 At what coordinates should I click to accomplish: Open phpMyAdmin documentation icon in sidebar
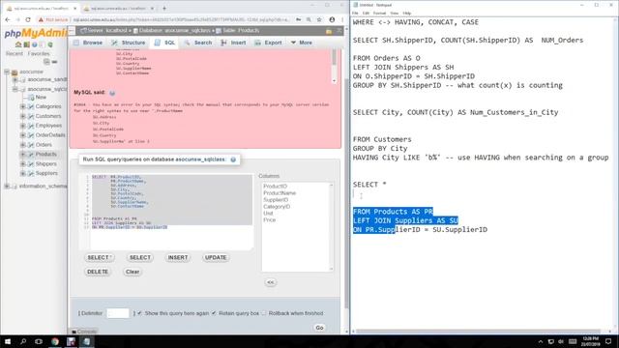coord(35,44)
